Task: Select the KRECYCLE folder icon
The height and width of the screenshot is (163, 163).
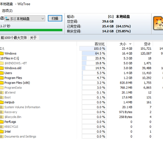Action: point(1,127)
